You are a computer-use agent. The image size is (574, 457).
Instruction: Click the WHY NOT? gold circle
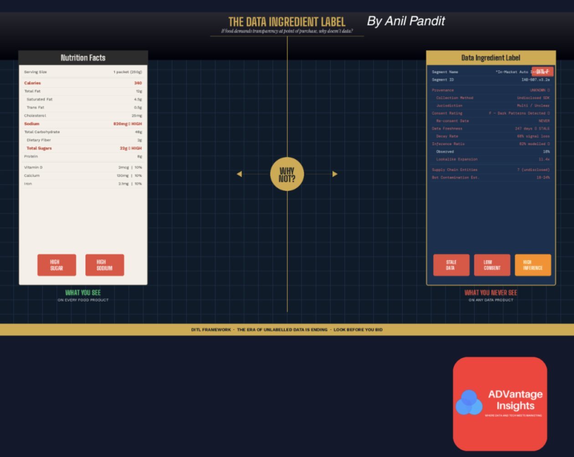pos(287,174)
